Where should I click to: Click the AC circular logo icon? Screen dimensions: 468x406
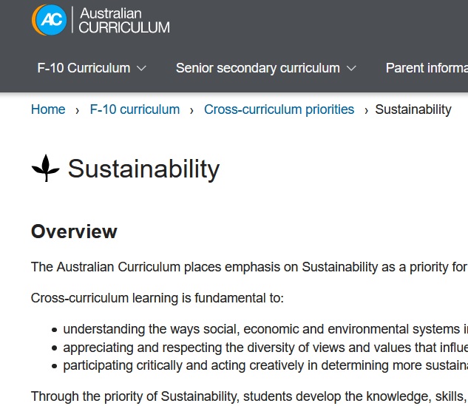click(x=50, y=20)
